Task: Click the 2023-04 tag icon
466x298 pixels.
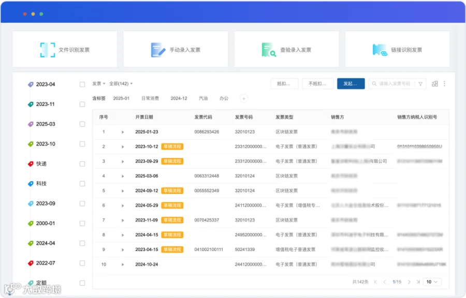Action: (x=31, y=85)
